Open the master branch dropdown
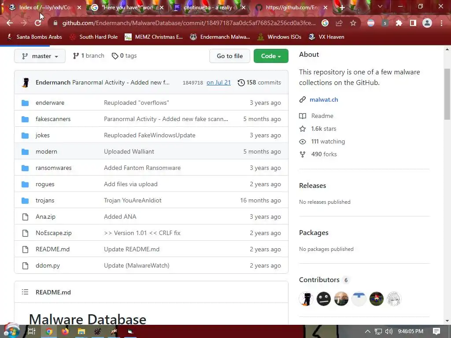451x338 pixels. coord(40,56)
